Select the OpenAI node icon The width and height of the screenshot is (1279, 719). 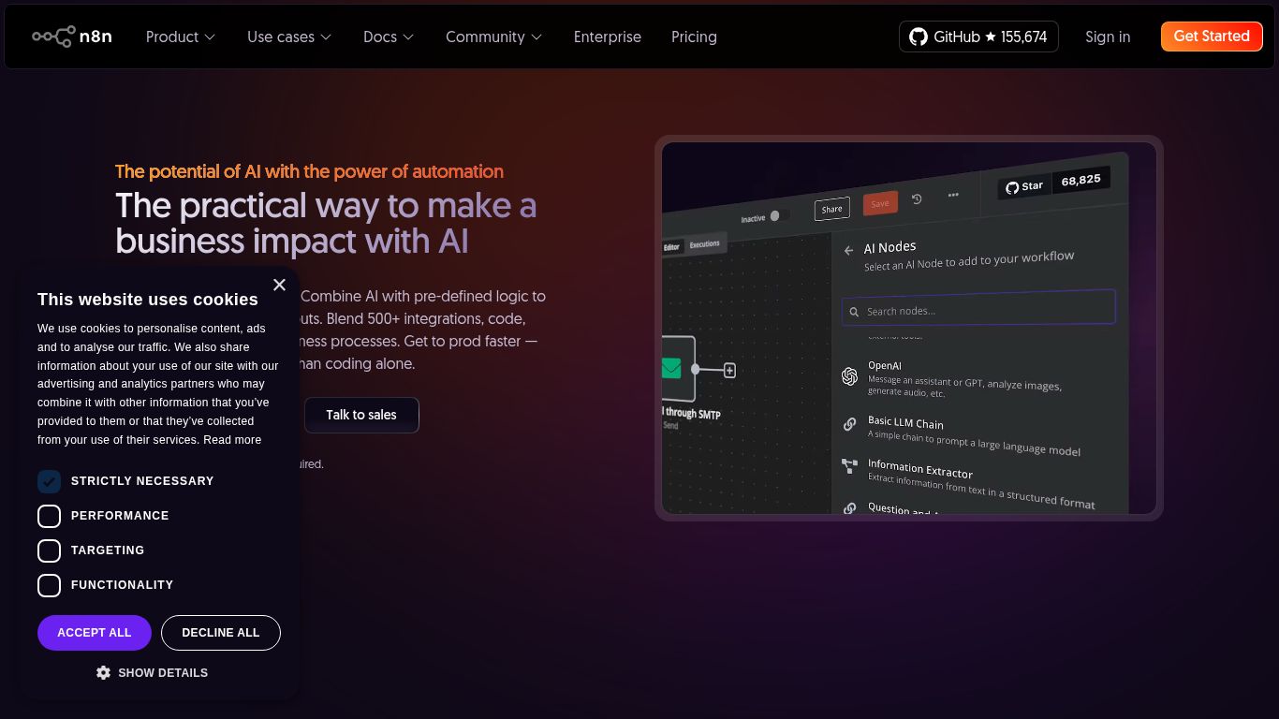849,375
